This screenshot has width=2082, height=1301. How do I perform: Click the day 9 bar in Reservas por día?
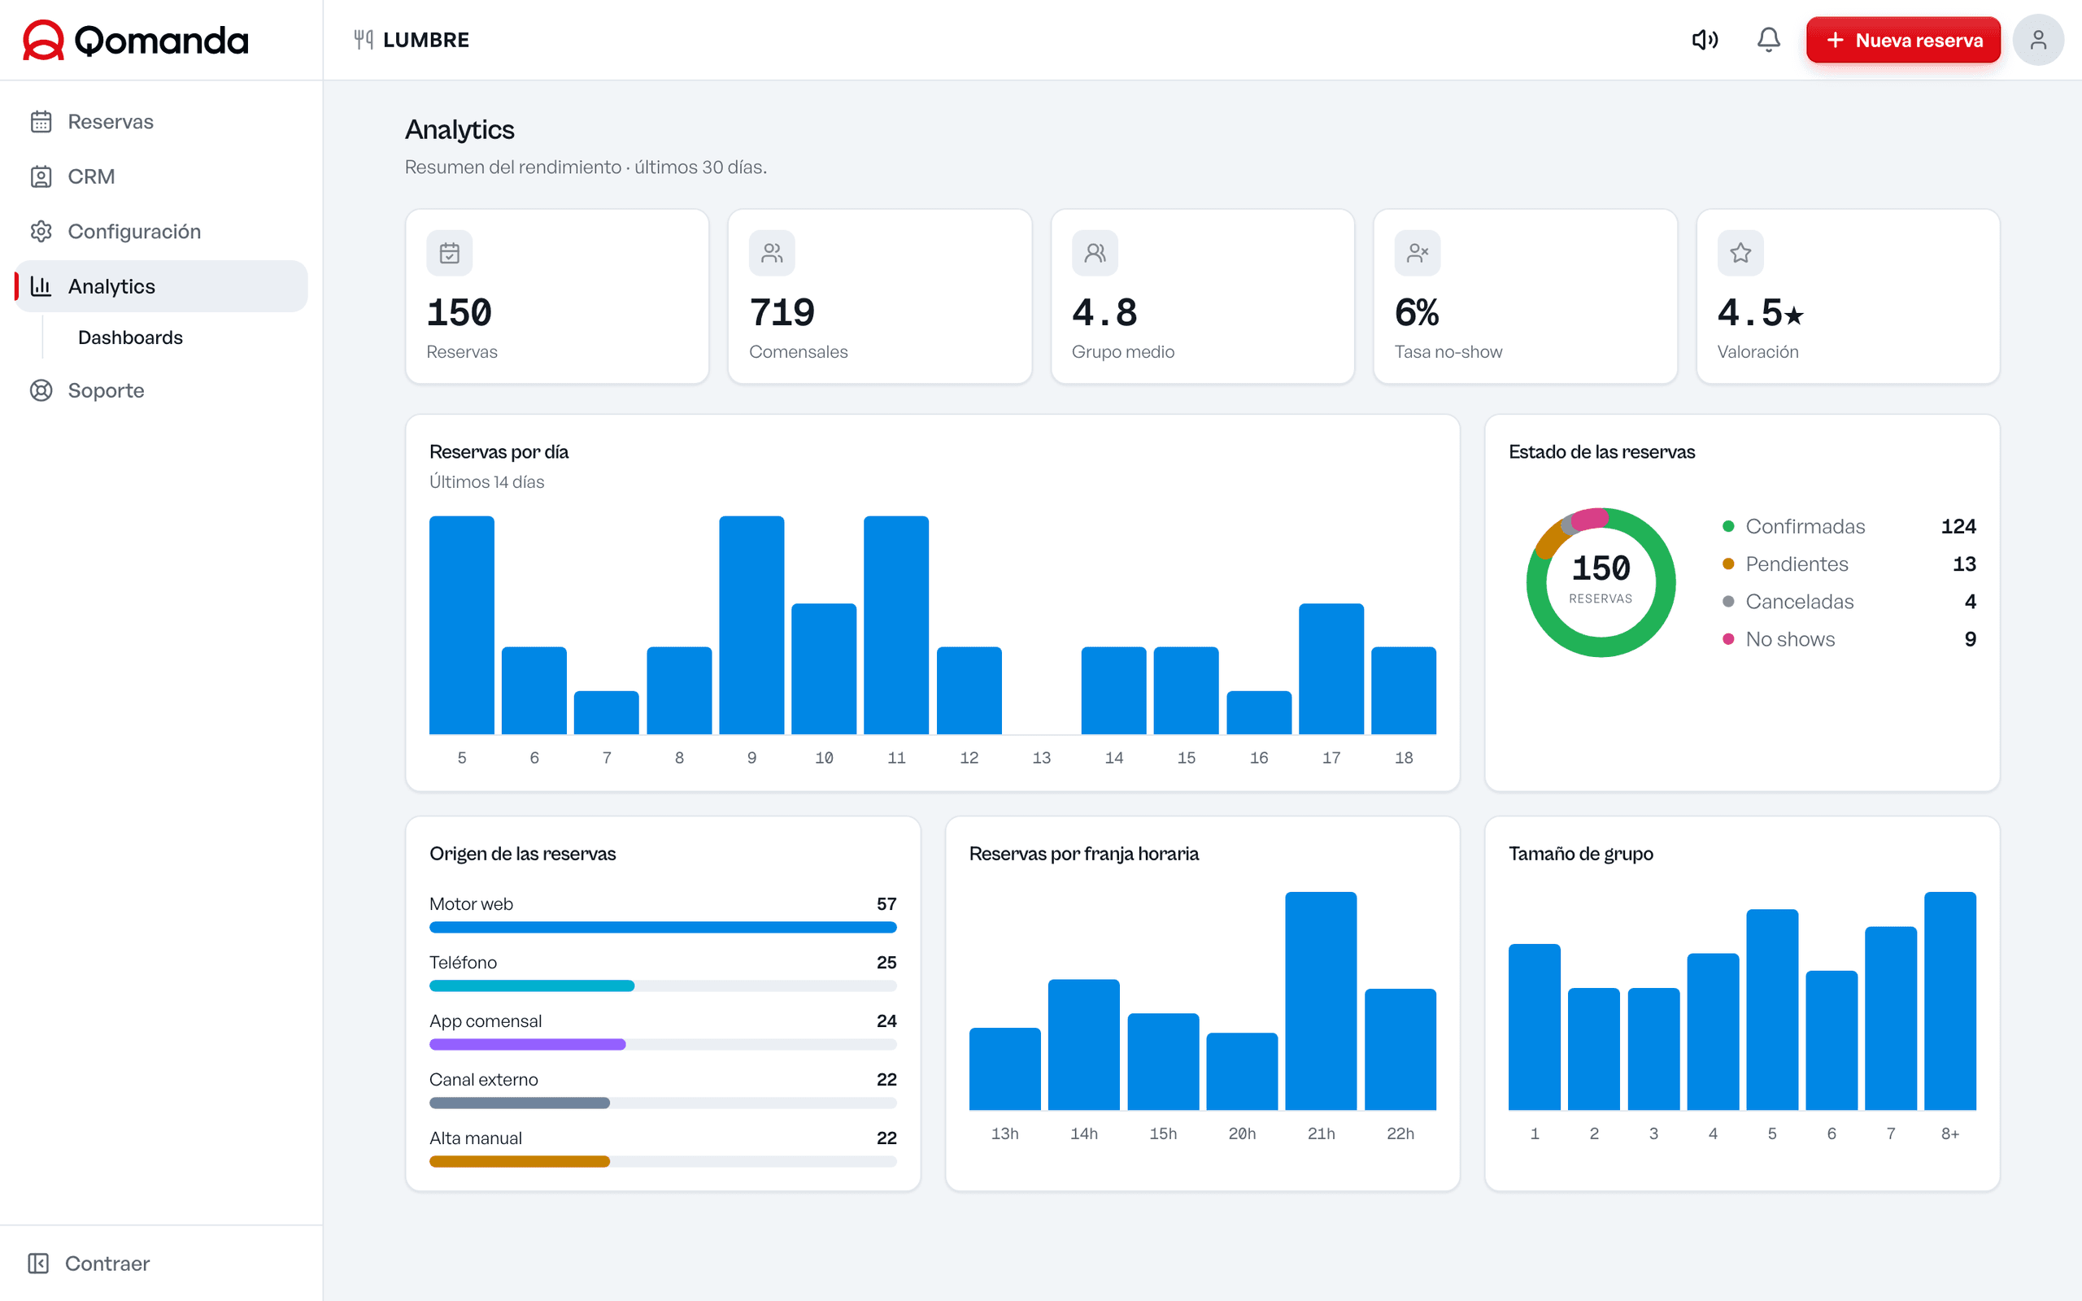click(x=752, y=625)
